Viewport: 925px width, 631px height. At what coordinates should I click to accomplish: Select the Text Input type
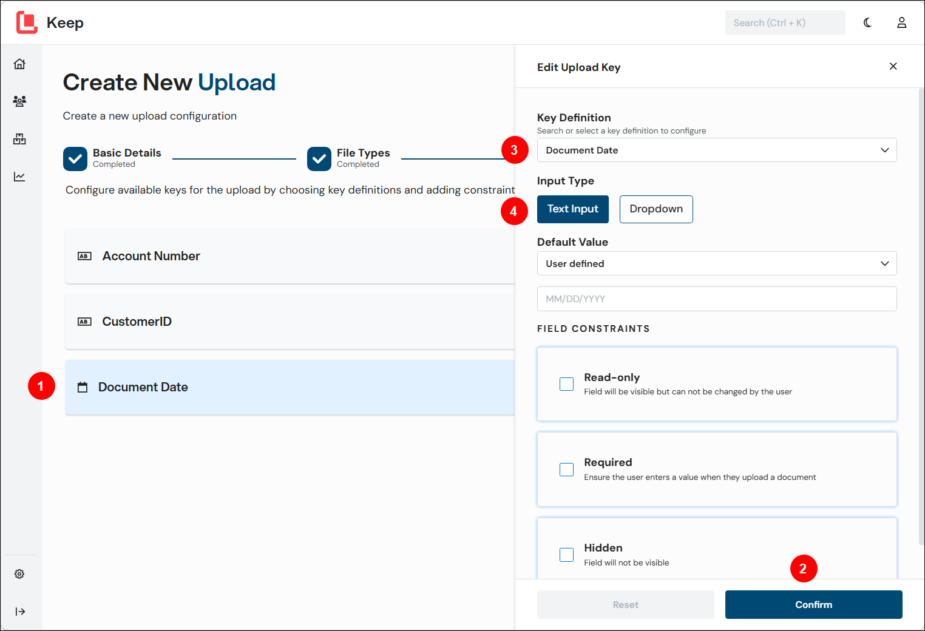573,209
